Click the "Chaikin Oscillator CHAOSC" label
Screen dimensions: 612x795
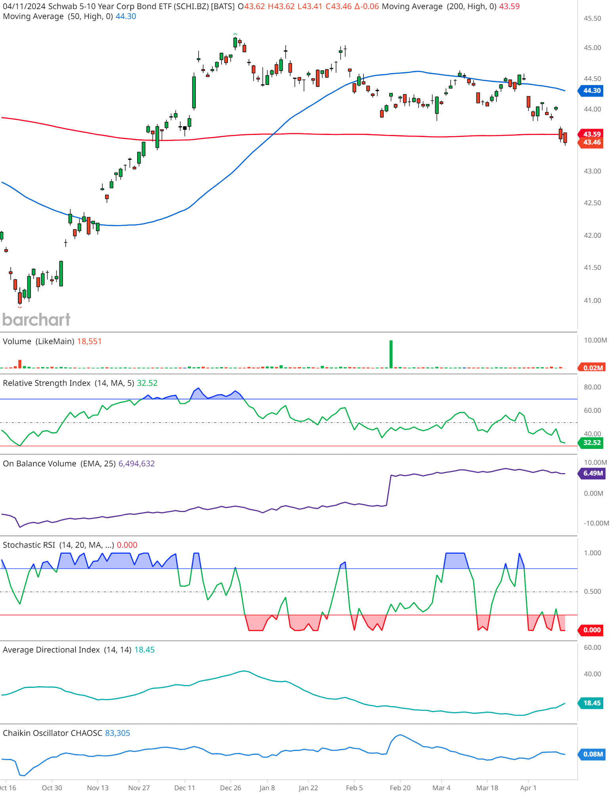[52, 733]
